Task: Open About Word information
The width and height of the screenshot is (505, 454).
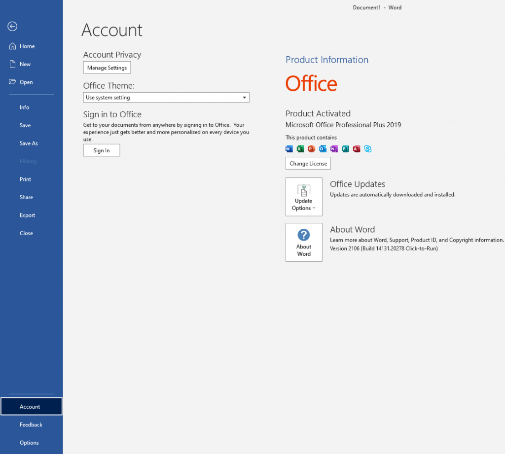Action: (304, 242)
